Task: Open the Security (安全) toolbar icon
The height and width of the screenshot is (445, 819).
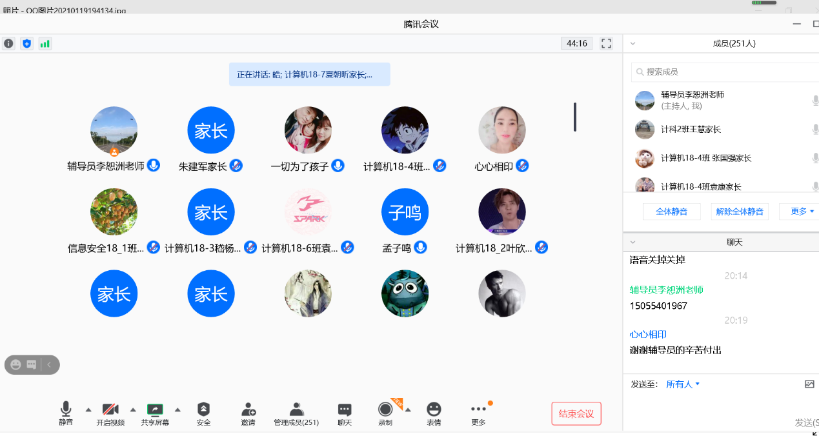Action: (203, 410)
